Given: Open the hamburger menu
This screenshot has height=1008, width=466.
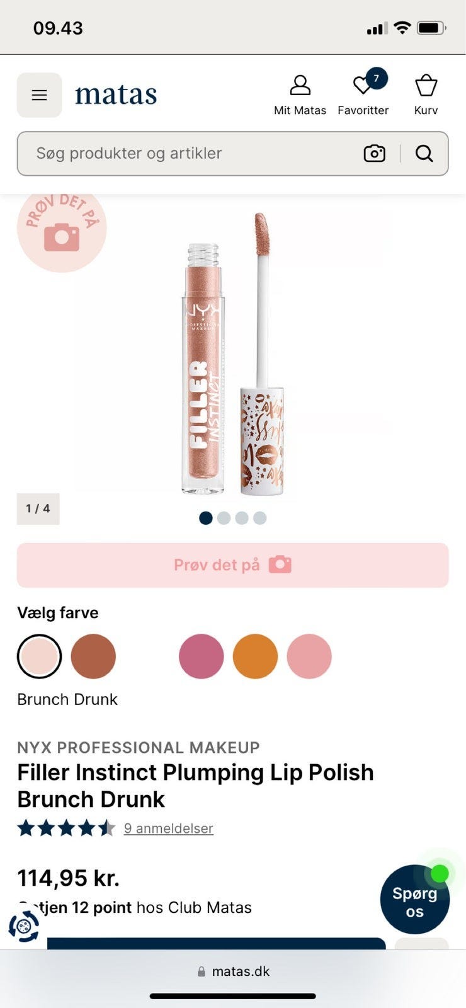Looking at the screenshot, I should coord(39,95).
